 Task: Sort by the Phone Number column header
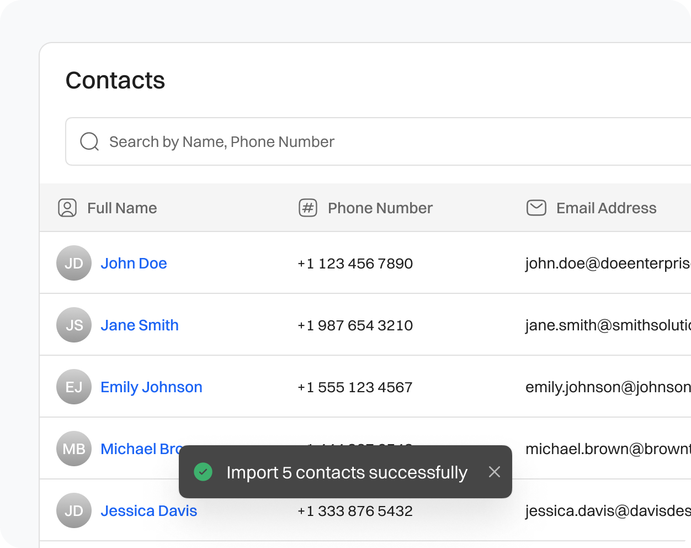click(380, 208)
